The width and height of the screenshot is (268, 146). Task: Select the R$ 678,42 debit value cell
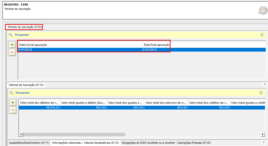click(x=39, y=108)
